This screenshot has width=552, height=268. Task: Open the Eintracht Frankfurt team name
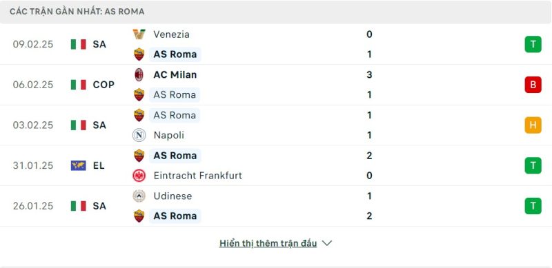[x=198, y=176]
